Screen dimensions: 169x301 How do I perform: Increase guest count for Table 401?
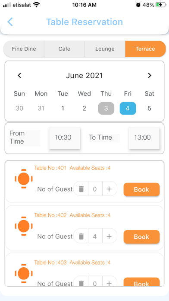(x=109, y=189)
